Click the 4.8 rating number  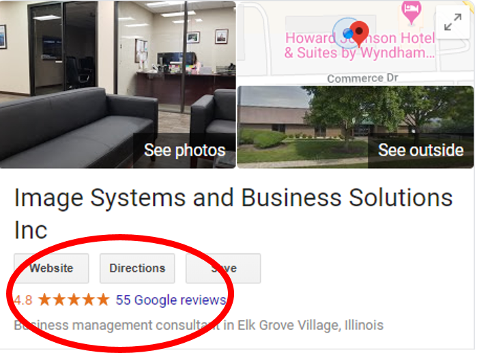(23, 300)
